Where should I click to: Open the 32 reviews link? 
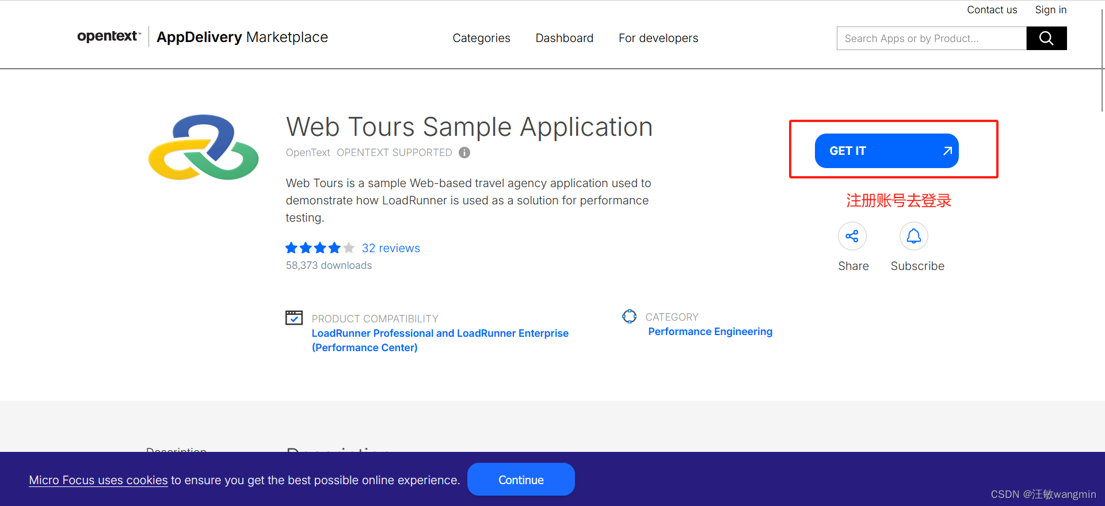point(391,248)
